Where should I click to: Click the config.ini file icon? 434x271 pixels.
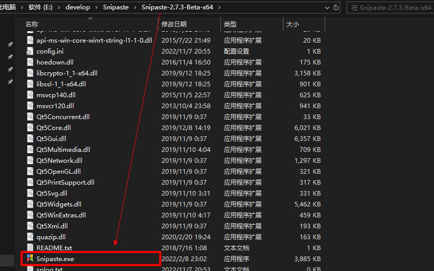(x=30, y=51)
